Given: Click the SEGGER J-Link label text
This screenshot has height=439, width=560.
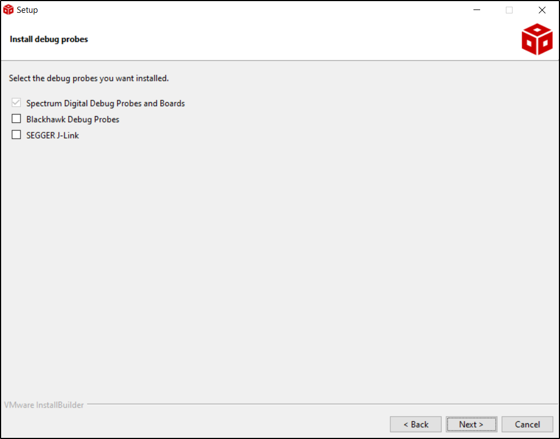Looking at the screenshot, I should coord(51,135).
